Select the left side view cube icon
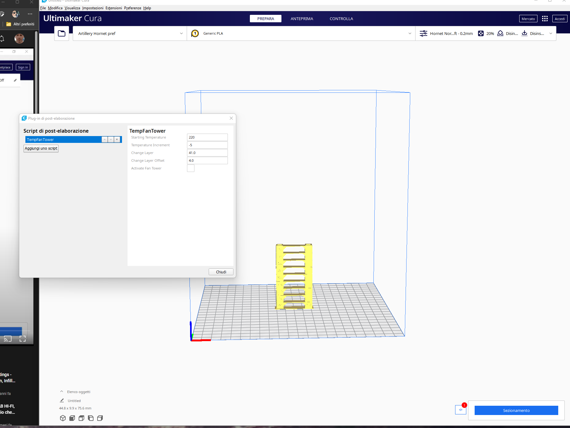Image resolution: width=570 pixels, height=428 pixels. (91, 418)
